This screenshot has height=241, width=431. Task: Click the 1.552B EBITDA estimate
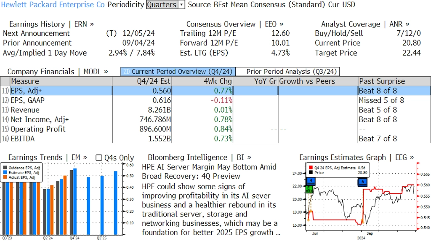click(160, 139)
